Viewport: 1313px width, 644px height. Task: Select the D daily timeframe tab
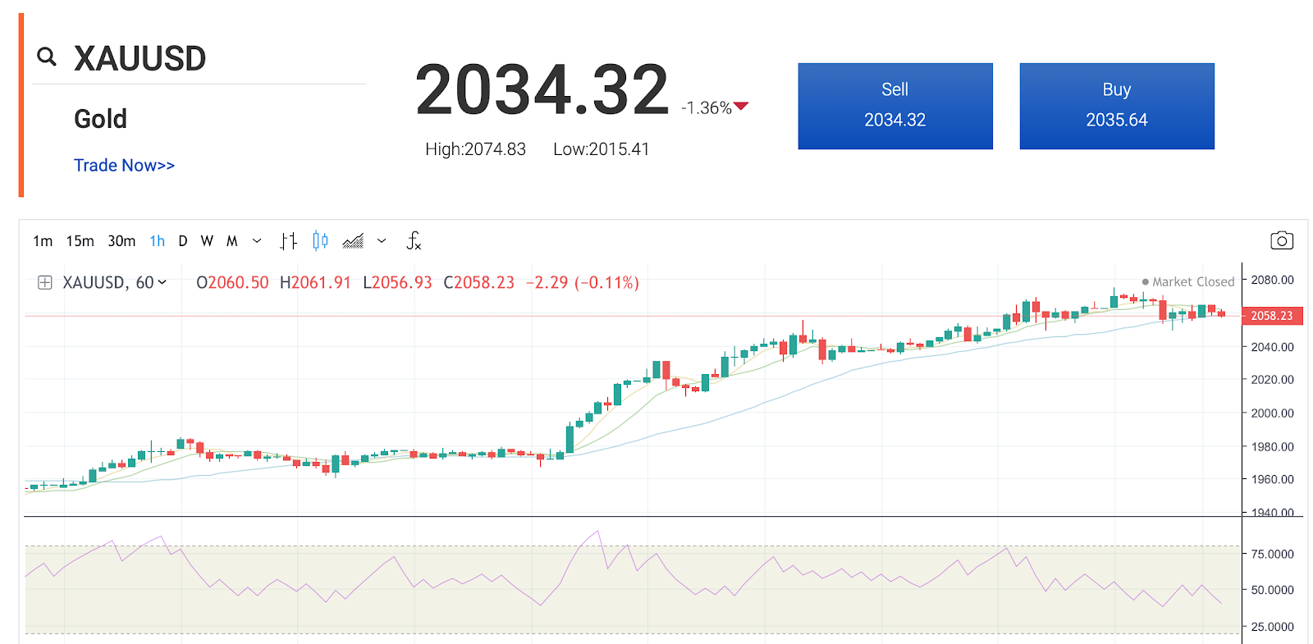[x=183, y=241]
